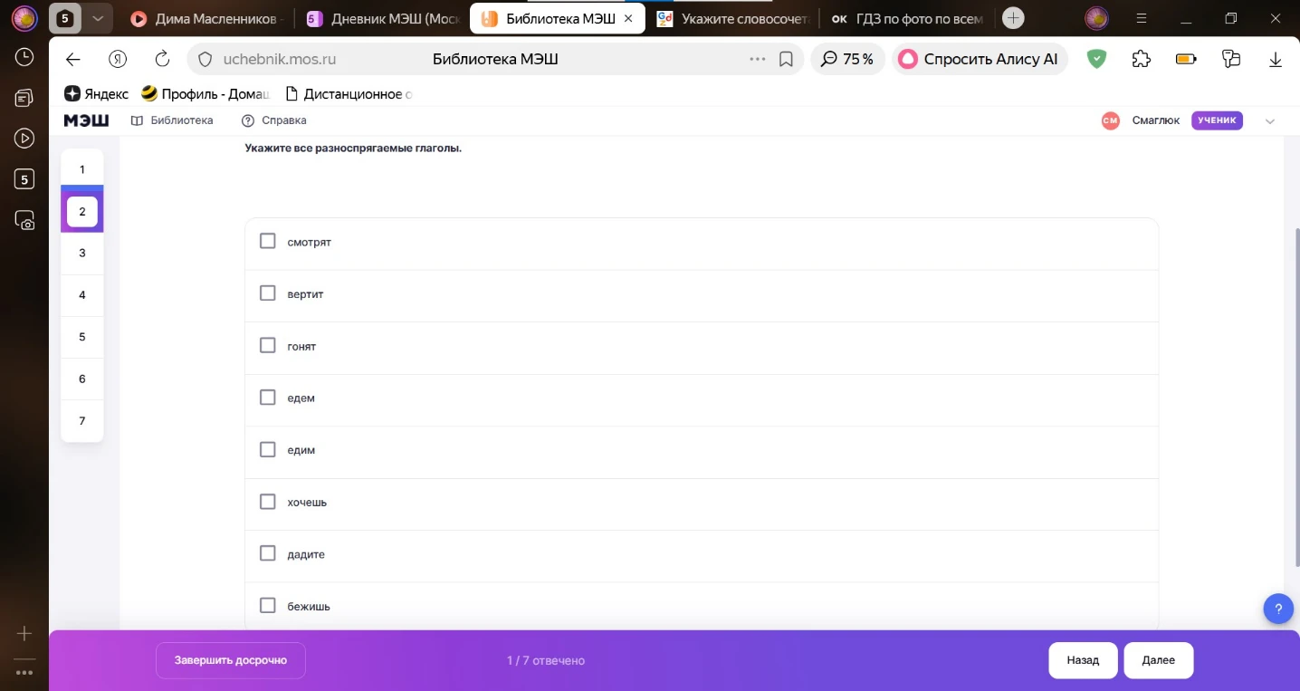1300x691 pixels.
Task: Check the box for вертит
Action: click(x=267, y=293)
